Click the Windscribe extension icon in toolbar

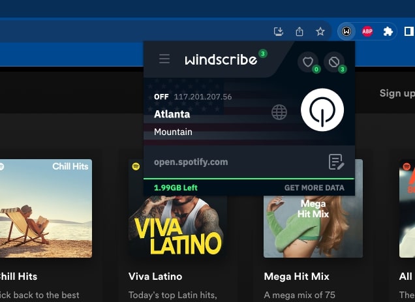point(346,31)
